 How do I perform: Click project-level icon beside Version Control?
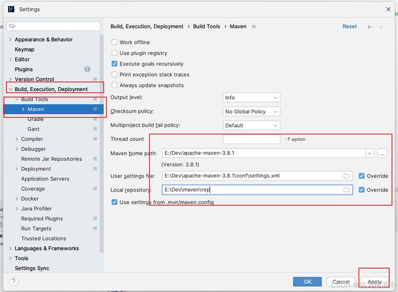click(95, 79)
